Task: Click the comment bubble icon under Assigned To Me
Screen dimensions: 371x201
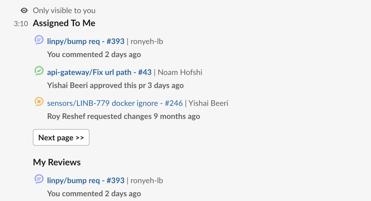Action: (x=39, y=40)
